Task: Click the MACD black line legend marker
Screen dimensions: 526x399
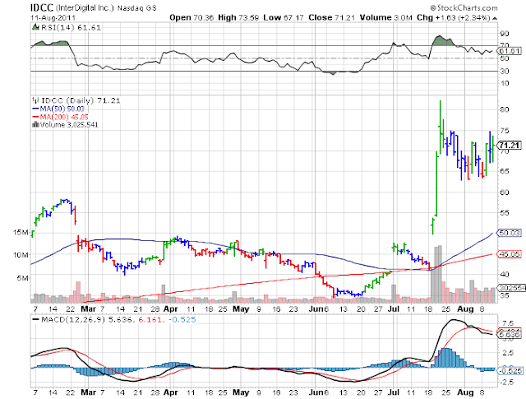Action: (35, 320)
